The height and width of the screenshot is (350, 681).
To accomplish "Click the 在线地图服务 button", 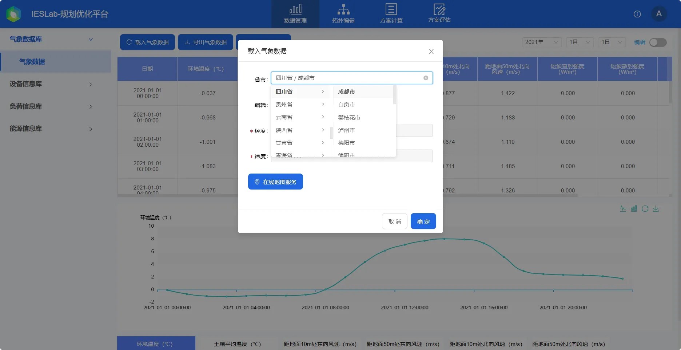I will pyautogui.click(x=275, y=182).
